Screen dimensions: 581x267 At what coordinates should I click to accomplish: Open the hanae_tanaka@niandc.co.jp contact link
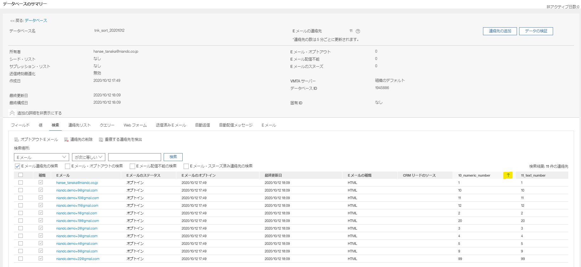click(77, 183)
